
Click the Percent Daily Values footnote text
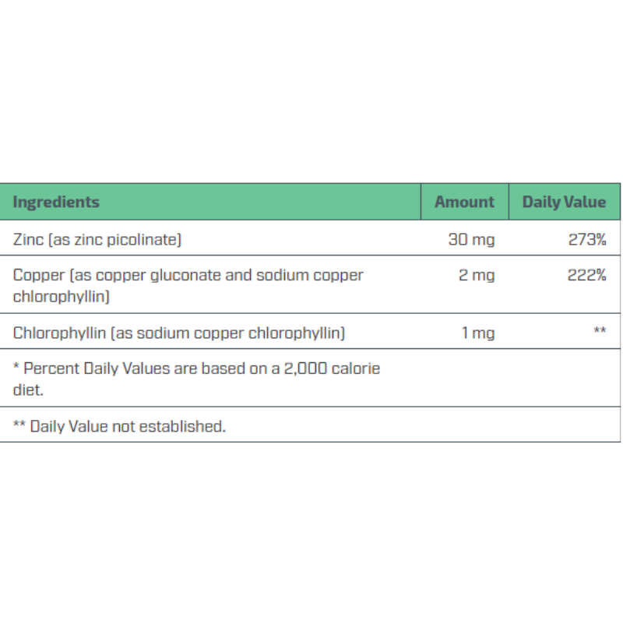[196, 379]
